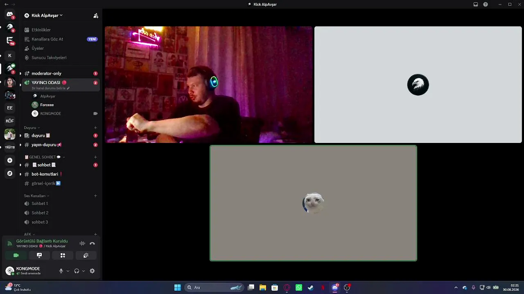Open the görsel-içerik channel
Screen dimensions: 524x294
(61, 183)
